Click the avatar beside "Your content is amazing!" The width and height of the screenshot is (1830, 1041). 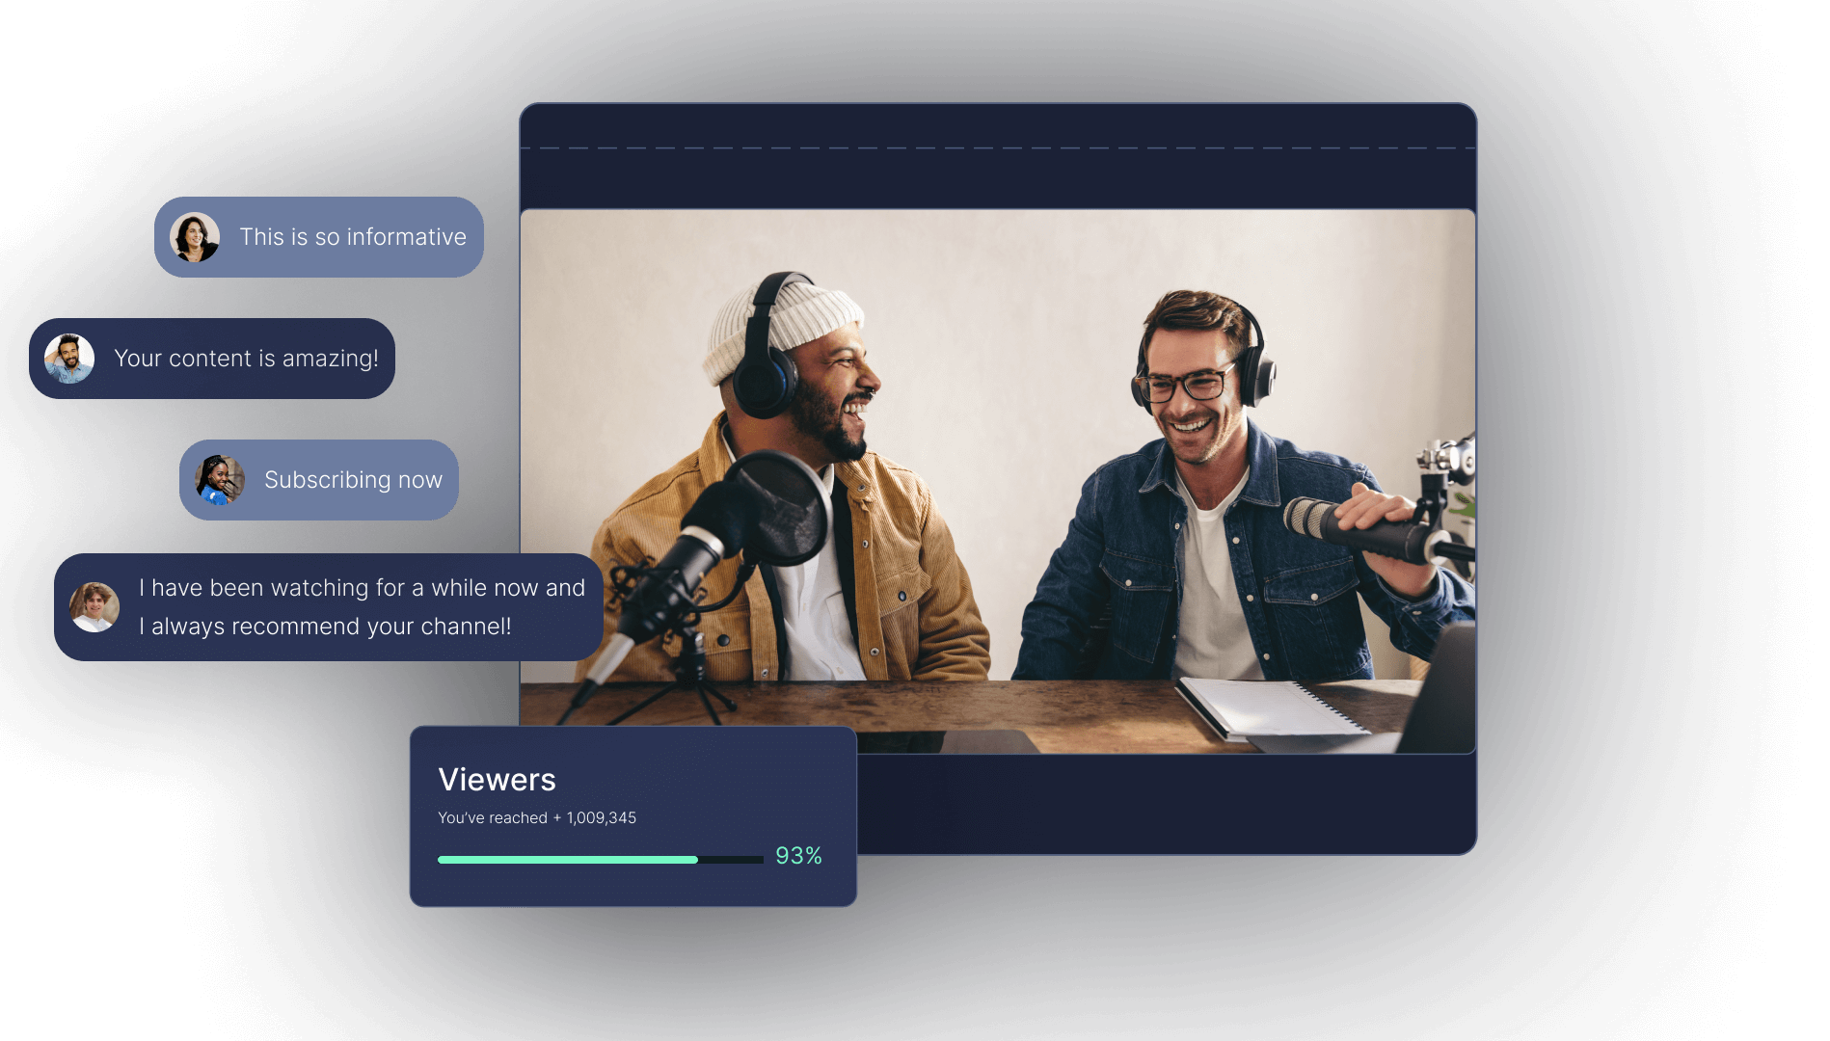[69, 359]
